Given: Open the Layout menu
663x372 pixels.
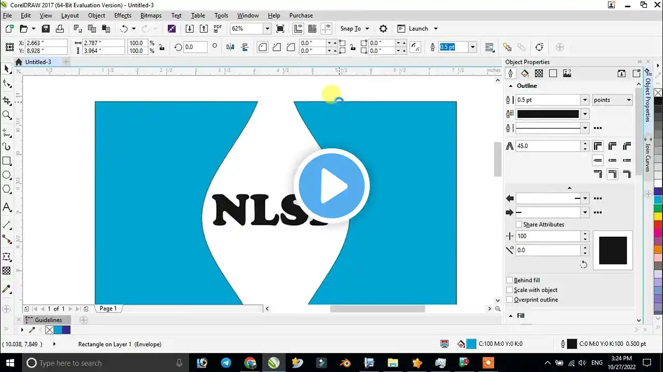Looking at the screenshot, I should click(70, 16).
